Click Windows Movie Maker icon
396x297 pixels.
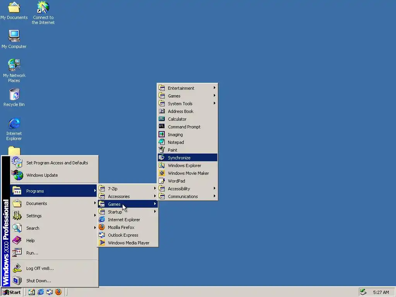coord(162,173)
